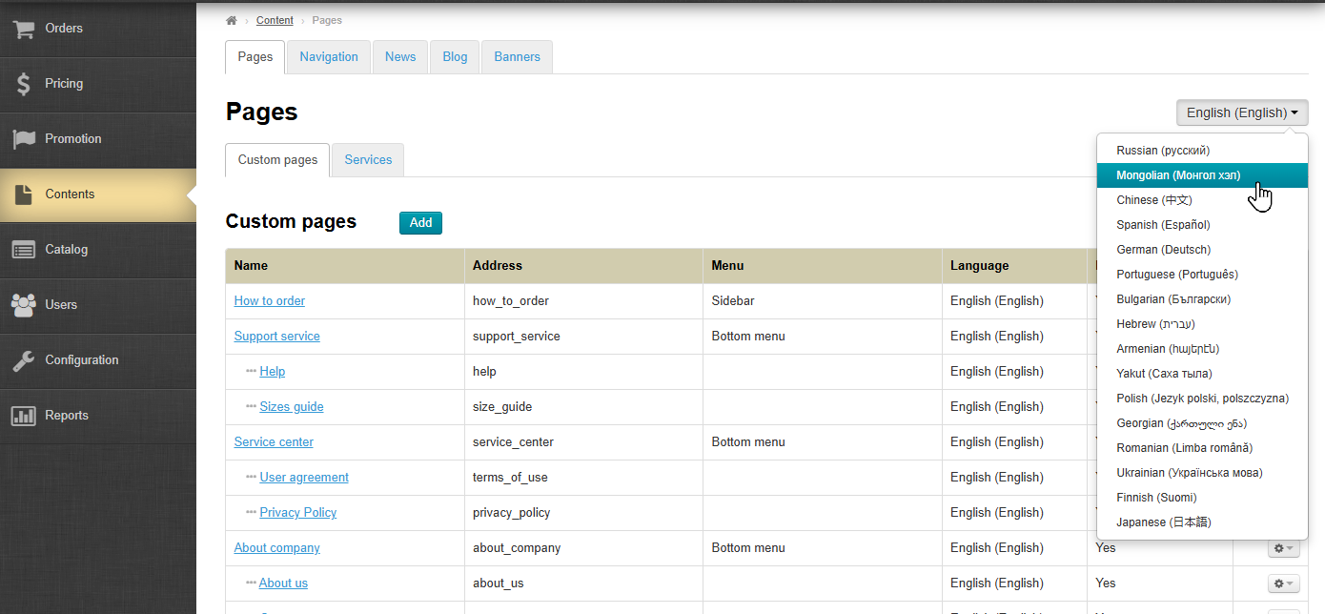This screenshot has height=614, width=1325.
Task: Switch to the Banners tab
Action: tap(517, 57)
